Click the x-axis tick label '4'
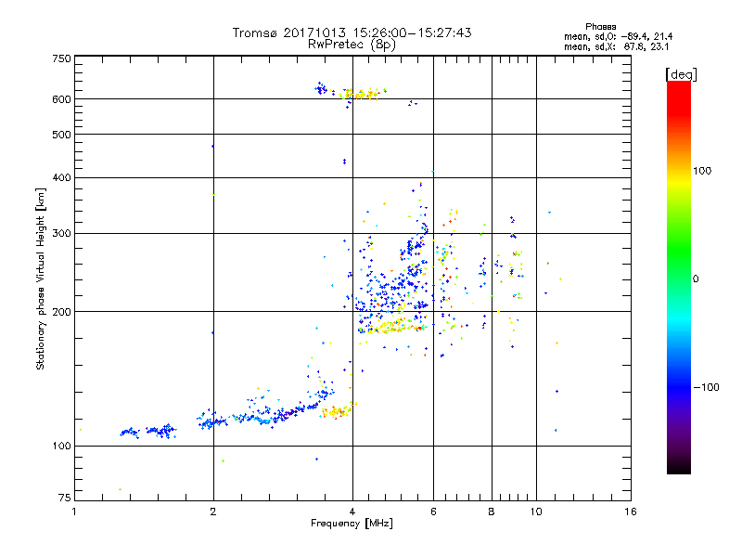Viewport: 742px width, 557px height. pos(352,512)
